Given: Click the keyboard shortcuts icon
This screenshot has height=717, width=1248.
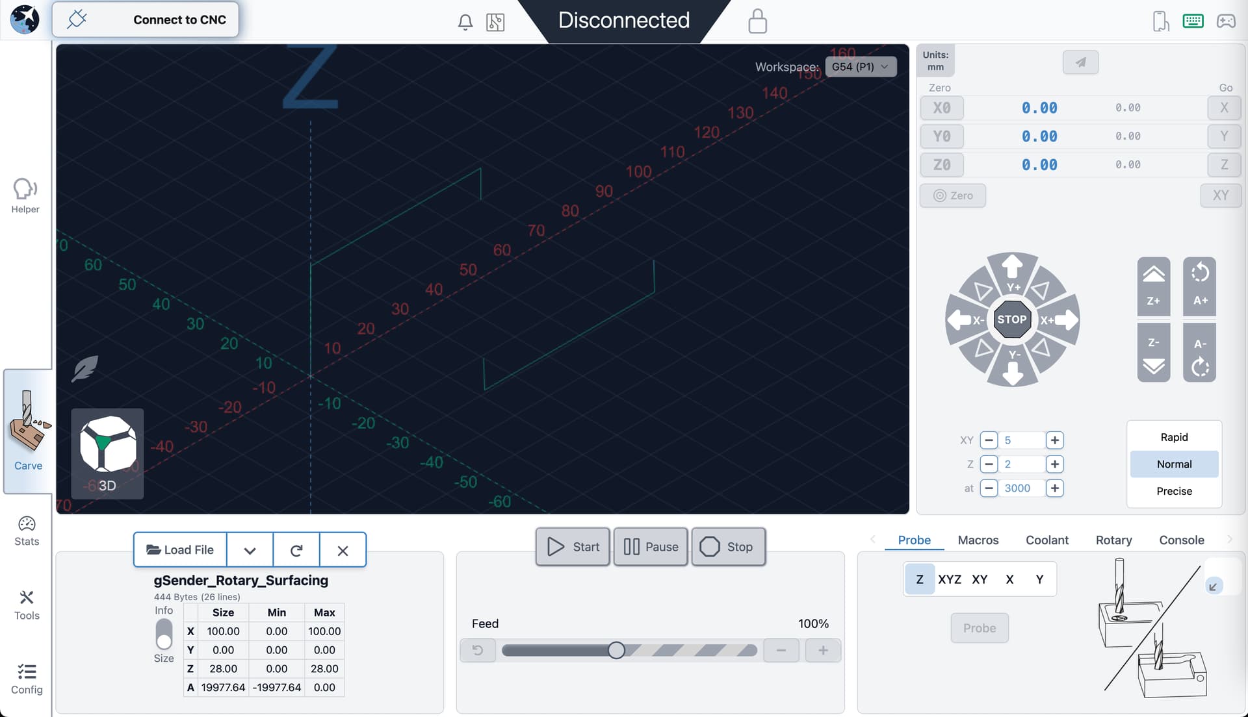Looking at the screenshot, I should (1193, 21).
